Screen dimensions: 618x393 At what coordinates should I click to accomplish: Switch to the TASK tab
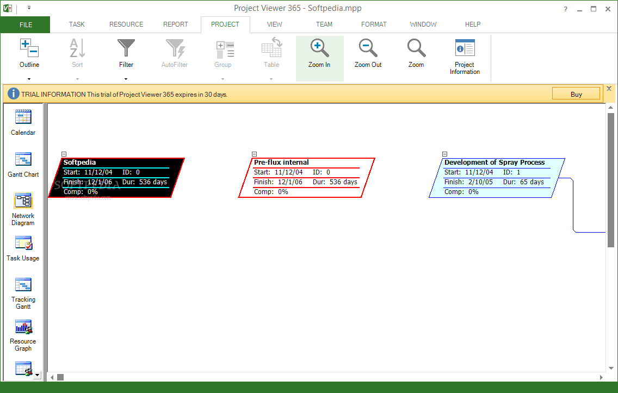[77, 24]
